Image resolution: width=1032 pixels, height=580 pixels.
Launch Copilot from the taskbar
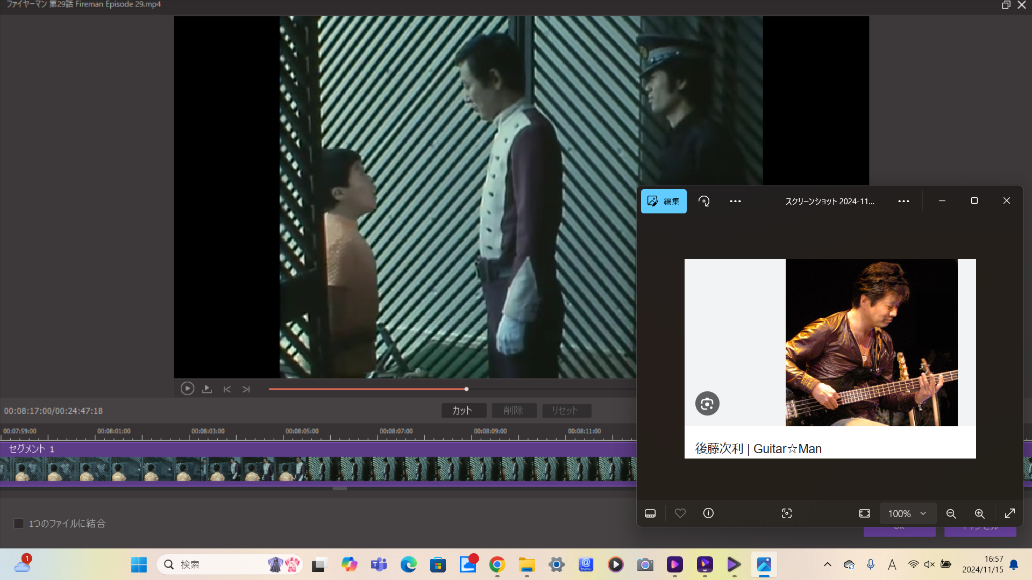349,564
